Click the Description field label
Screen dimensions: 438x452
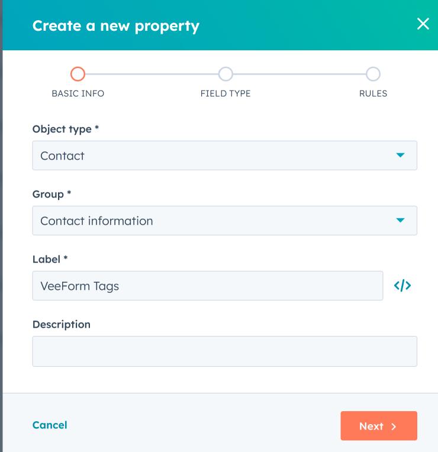(x=62, y=325)
